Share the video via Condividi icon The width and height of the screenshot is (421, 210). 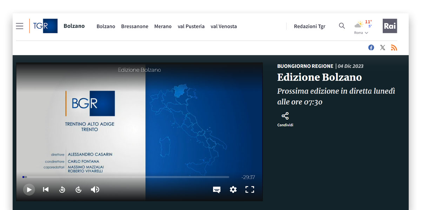click(x=285, y=116)
